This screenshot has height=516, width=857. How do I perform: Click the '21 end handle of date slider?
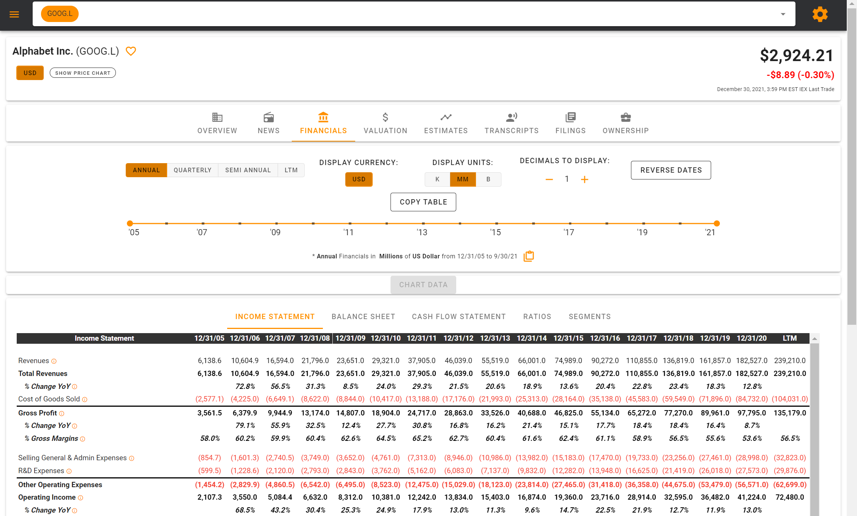point(717,223)
